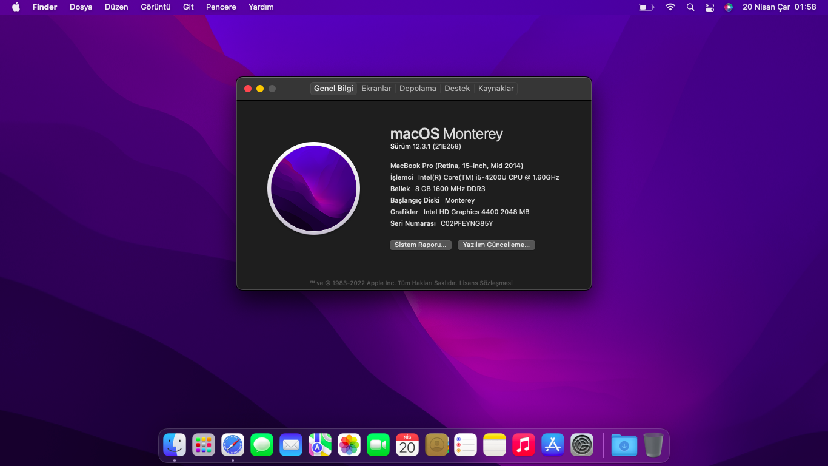Open the Trash in the Dock

[x=653, y=445]
